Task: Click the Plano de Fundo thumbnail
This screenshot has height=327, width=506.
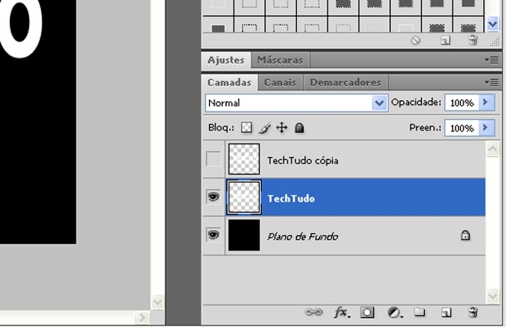Action: pos(244,235)
